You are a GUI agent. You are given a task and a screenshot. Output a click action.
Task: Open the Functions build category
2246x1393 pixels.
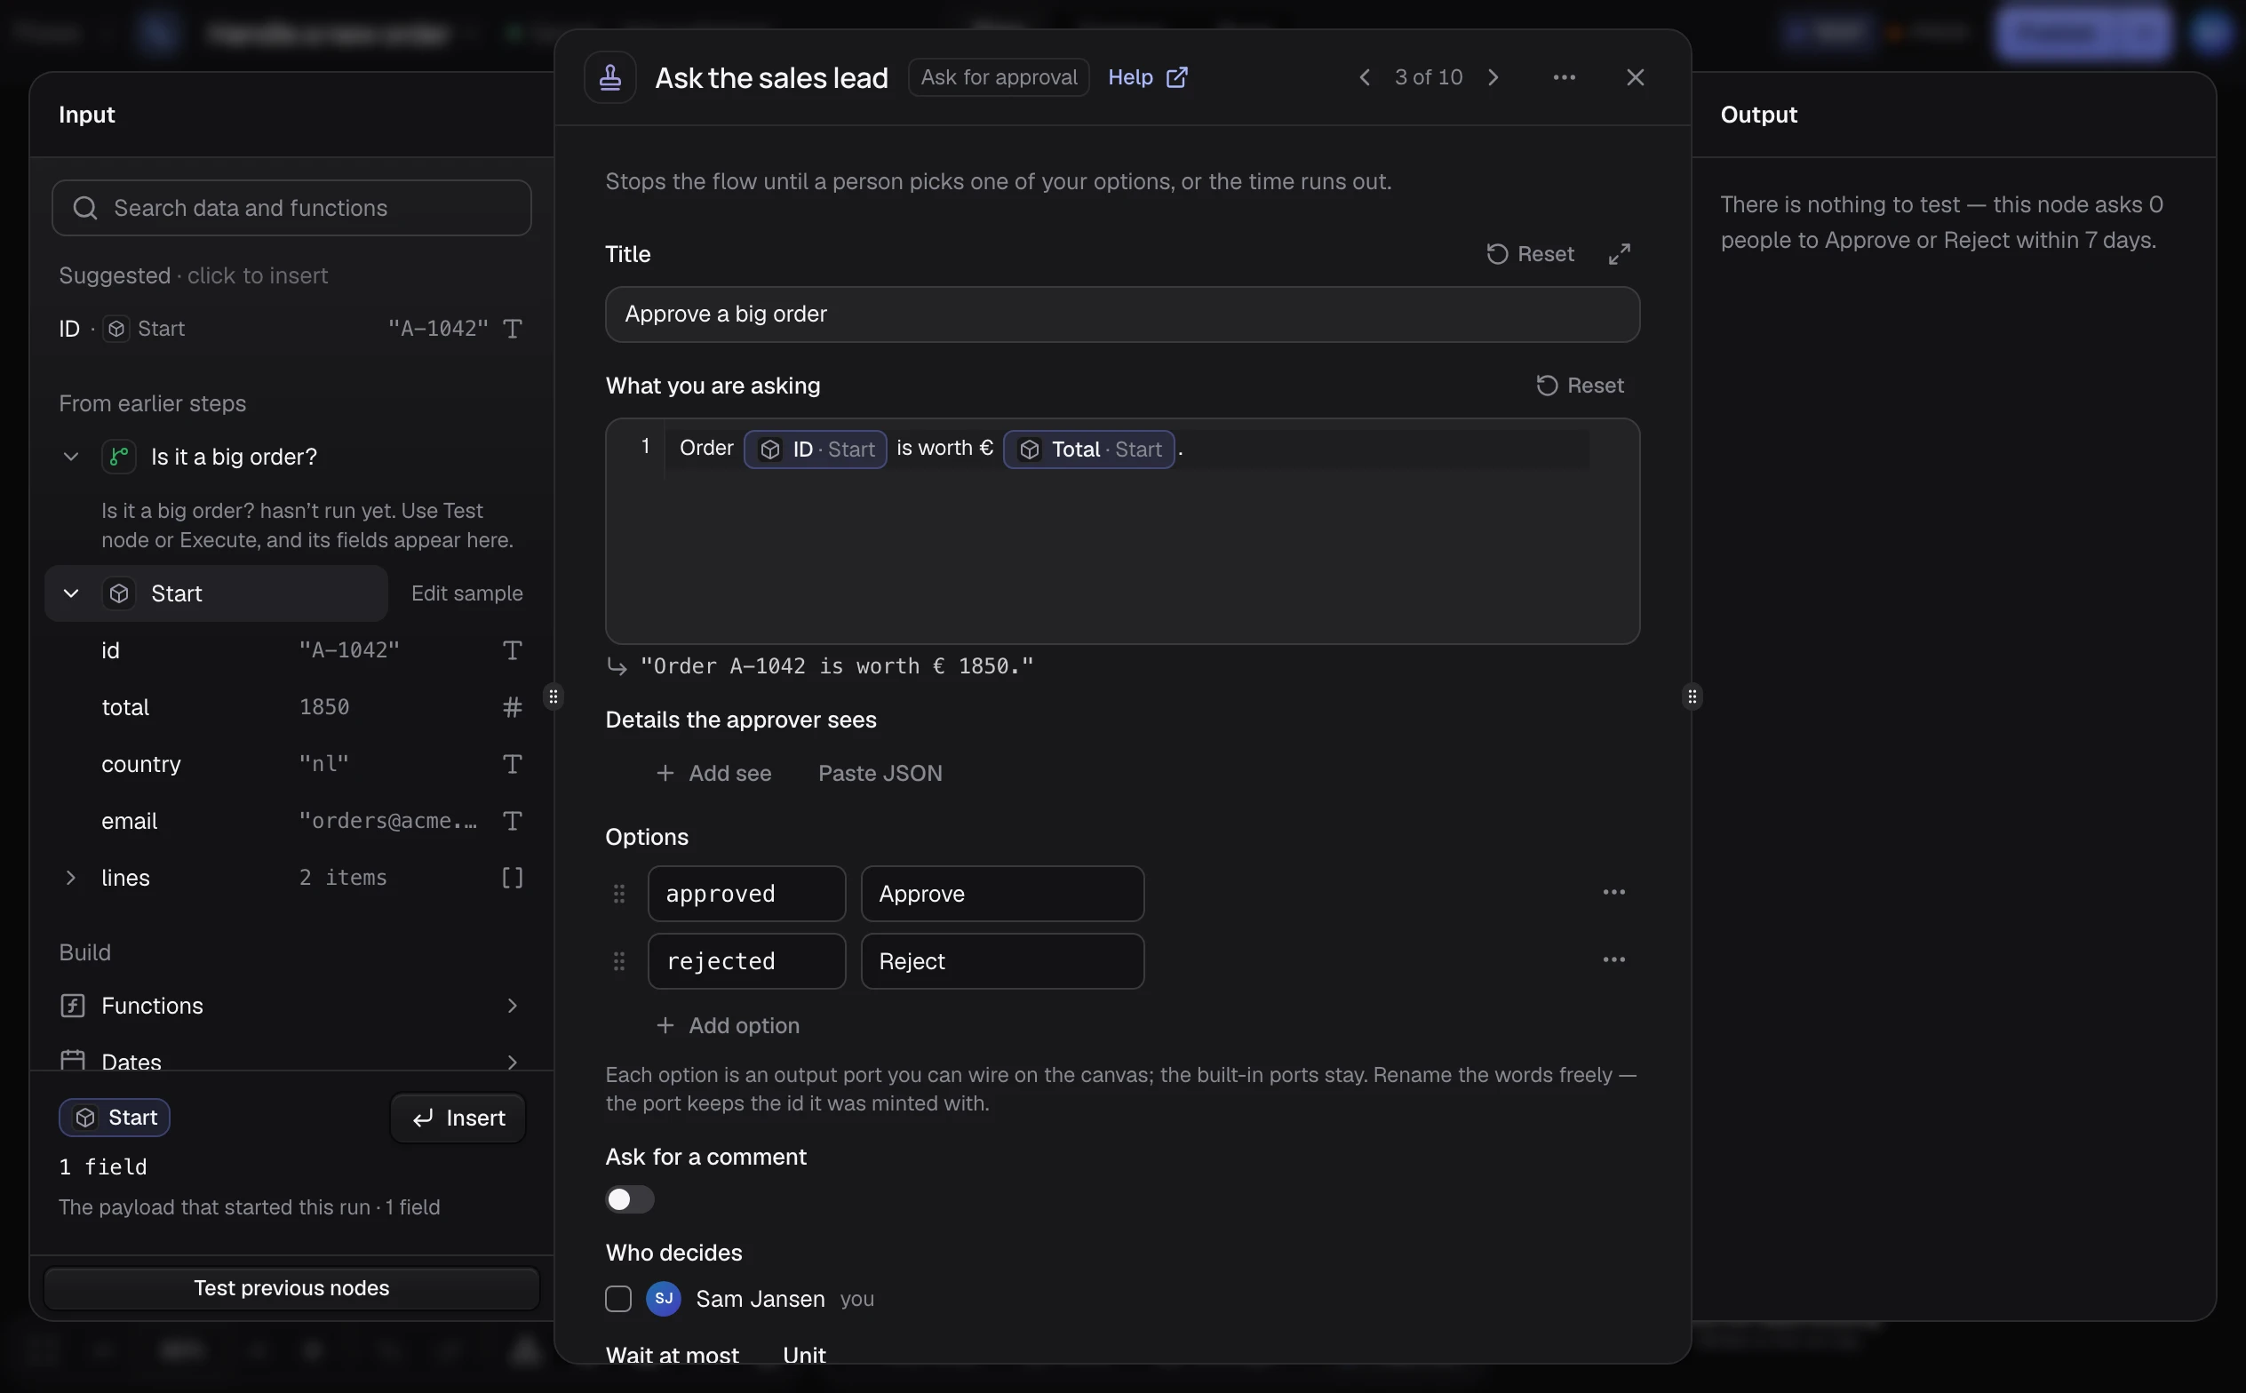point(291,1005)
